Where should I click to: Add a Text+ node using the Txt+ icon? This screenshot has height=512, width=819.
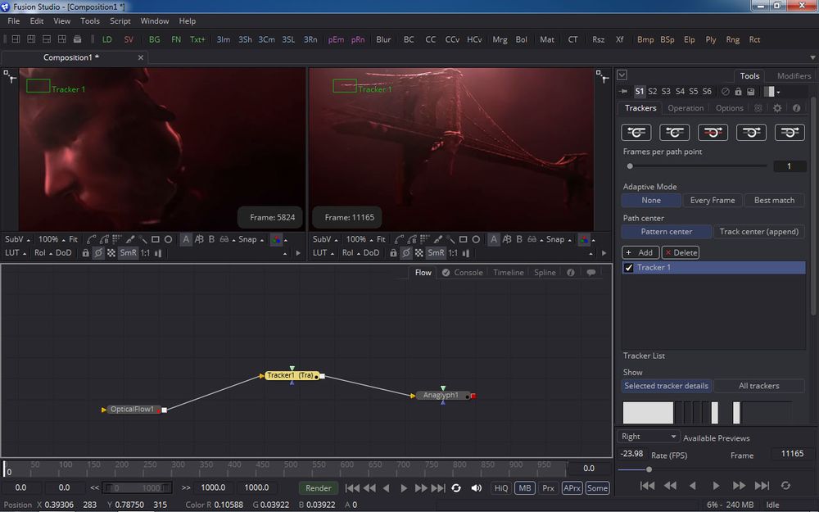click(x=197, y=39)
